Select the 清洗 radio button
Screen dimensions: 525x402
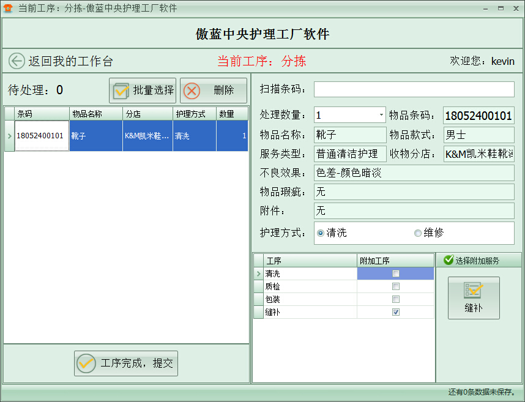(321, 233)
